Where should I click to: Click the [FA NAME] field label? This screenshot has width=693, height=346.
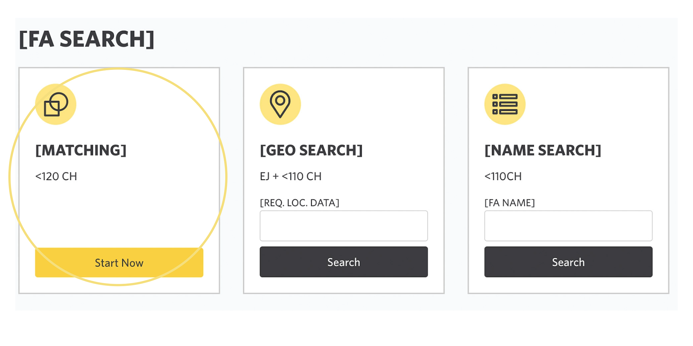point(509,203)
